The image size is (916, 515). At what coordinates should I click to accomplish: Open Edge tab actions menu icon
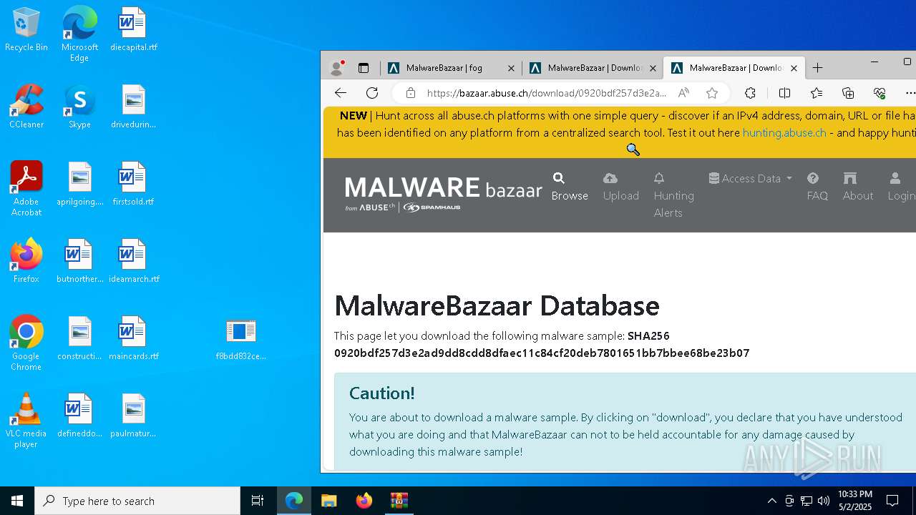click(x=364, y=68)
